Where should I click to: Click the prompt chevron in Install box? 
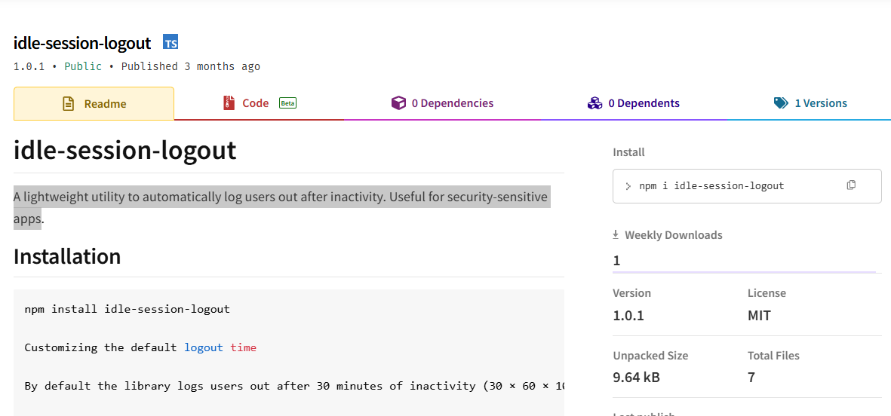pos(628,186)
